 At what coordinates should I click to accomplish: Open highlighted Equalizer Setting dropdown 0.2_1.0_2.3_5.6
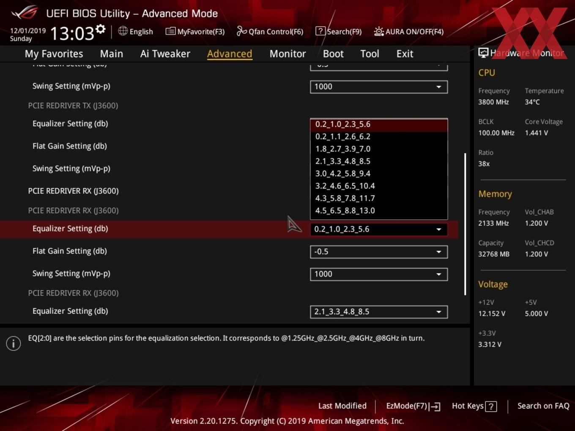[379, 229]
